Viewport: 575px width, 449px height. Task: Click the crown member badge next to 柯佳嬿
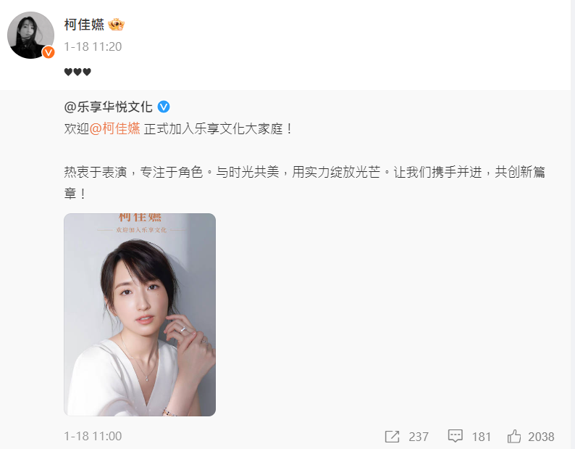117,25
